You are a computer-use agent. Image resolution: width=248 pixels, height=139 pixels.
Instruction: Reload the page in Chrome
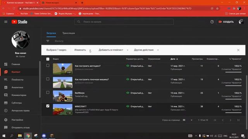(x=14, y=8)
